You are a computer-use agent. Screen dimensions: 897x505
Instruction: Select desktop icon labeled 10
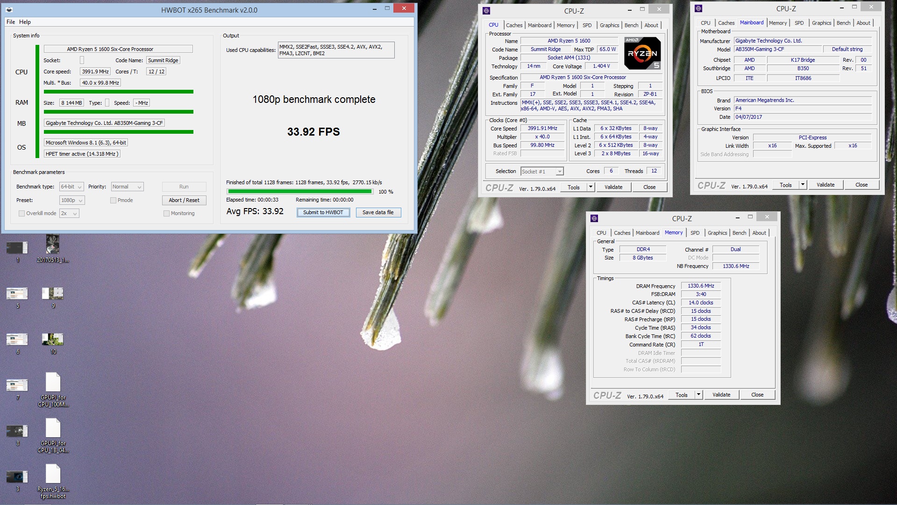[x=53, y=343]
